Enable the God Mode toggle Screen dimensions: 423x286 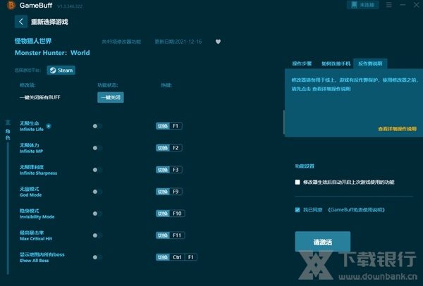point(97,192)
